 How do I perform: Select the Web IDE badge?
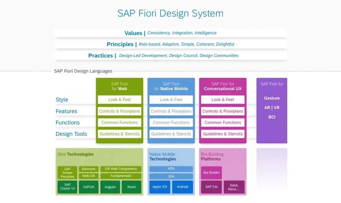coord(88,176)
